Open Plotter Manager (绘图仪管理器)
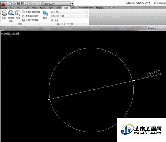The image size is (166, 142). pyautogui.click(x=30, y=20)
